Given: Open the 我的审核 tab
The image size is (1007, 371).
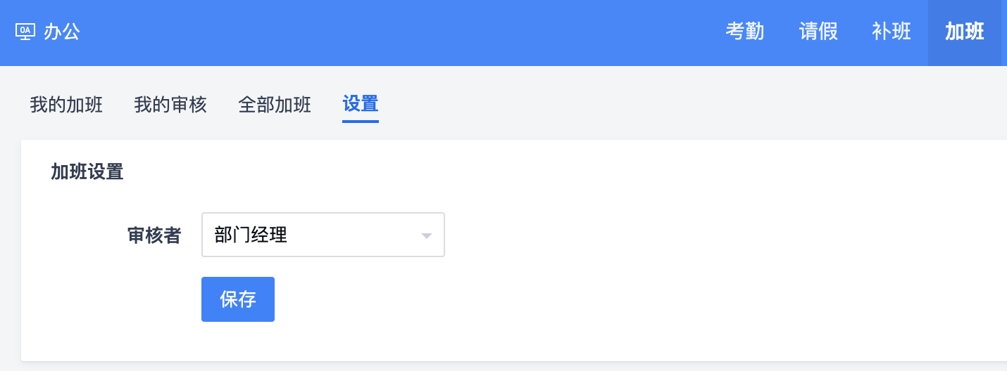Looking at the screenshot, I should tap(170, 105).
